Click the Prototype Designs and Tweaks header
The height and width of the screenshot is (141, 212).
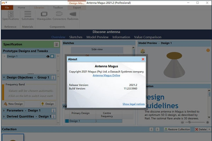tap(31, 51)
